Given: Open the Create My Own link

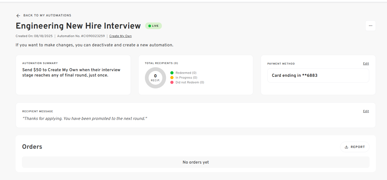Looking at the screenshot, I should click(120, 36).
